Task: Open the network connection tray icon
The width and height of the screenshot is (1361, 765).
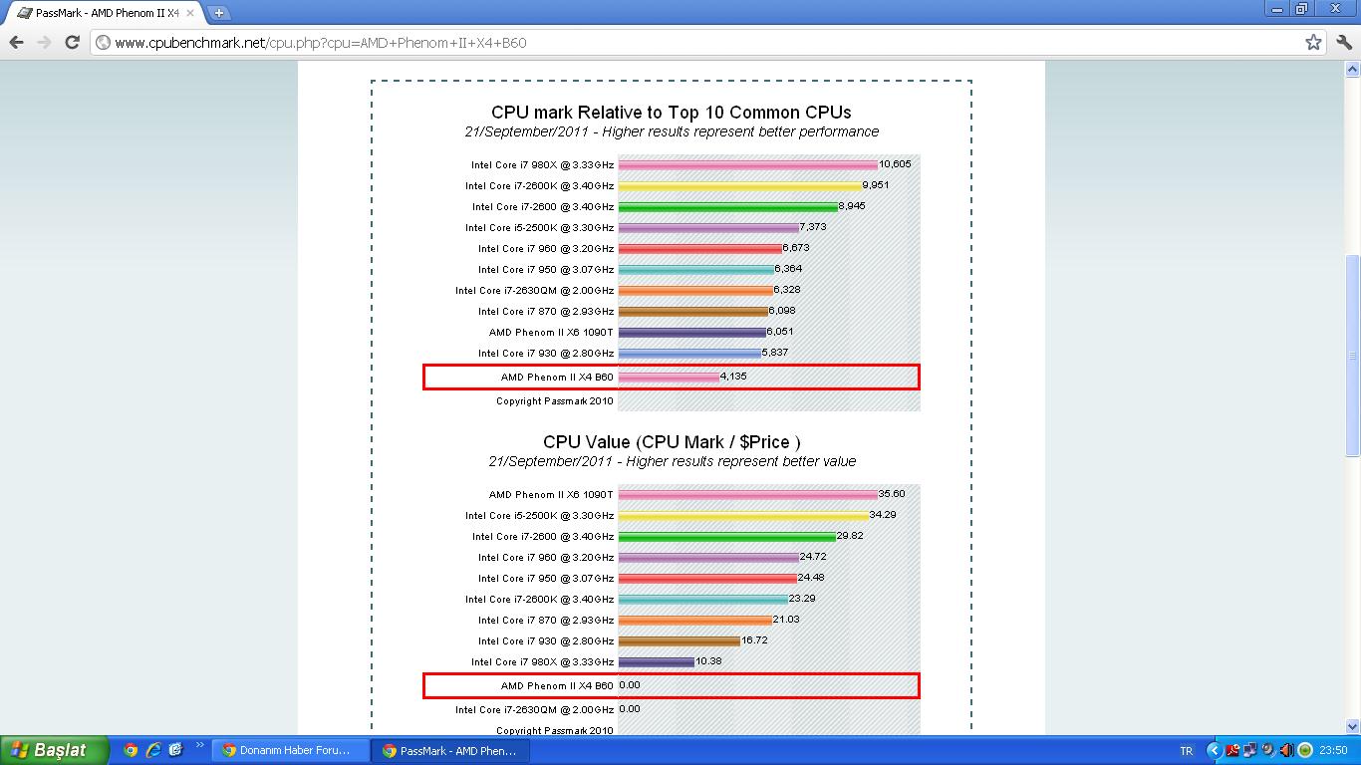Action: tap(1250, 750)
